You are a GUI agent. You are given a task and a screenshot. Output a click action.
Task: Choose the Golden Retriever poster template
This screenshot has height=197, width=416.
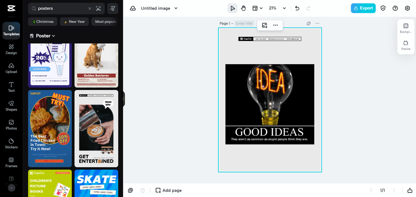(97, 65)
